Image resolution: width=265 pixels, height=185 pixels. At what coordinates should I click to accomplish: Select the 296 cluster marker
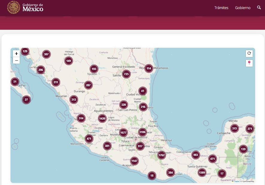41,70
